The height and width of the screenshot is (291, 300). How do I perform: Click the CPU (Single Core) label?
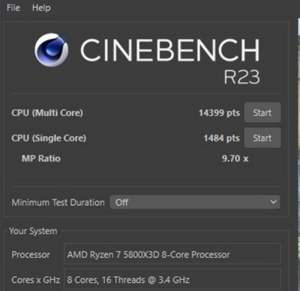coord(49,138)
